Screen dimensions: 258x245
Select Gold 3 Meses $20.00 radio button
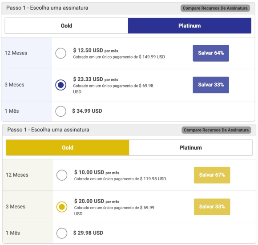pos(62,207)
